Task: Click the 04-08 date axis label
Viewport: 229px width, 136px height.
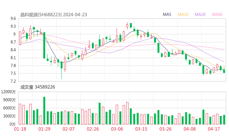Action: pos(190,129)
